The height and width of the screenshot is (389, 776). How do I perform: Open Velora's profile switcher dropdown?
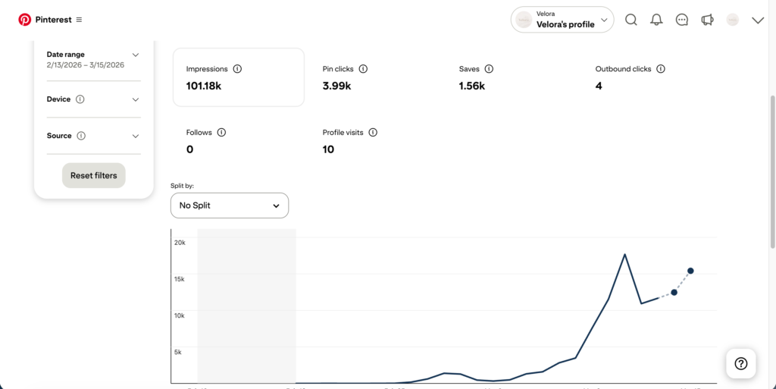pyautogui.click(x=562, y=20)
